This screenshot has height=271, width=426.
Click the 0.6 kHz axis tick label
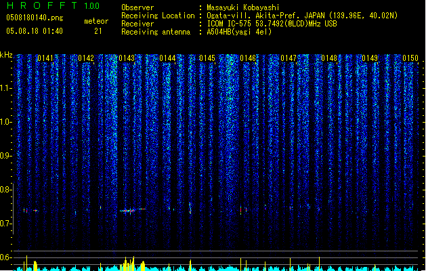tap(5, 257)
